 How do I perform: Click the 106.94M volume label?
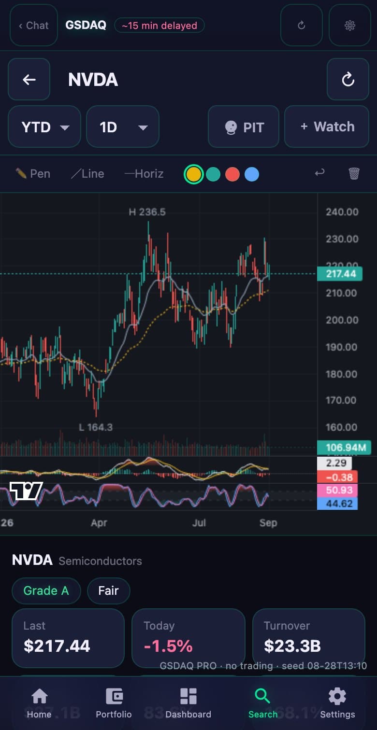[x=344, y=448]
